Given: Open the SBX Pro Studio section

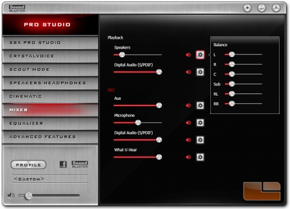Looking at the screenshot, I should coord(50,43).
